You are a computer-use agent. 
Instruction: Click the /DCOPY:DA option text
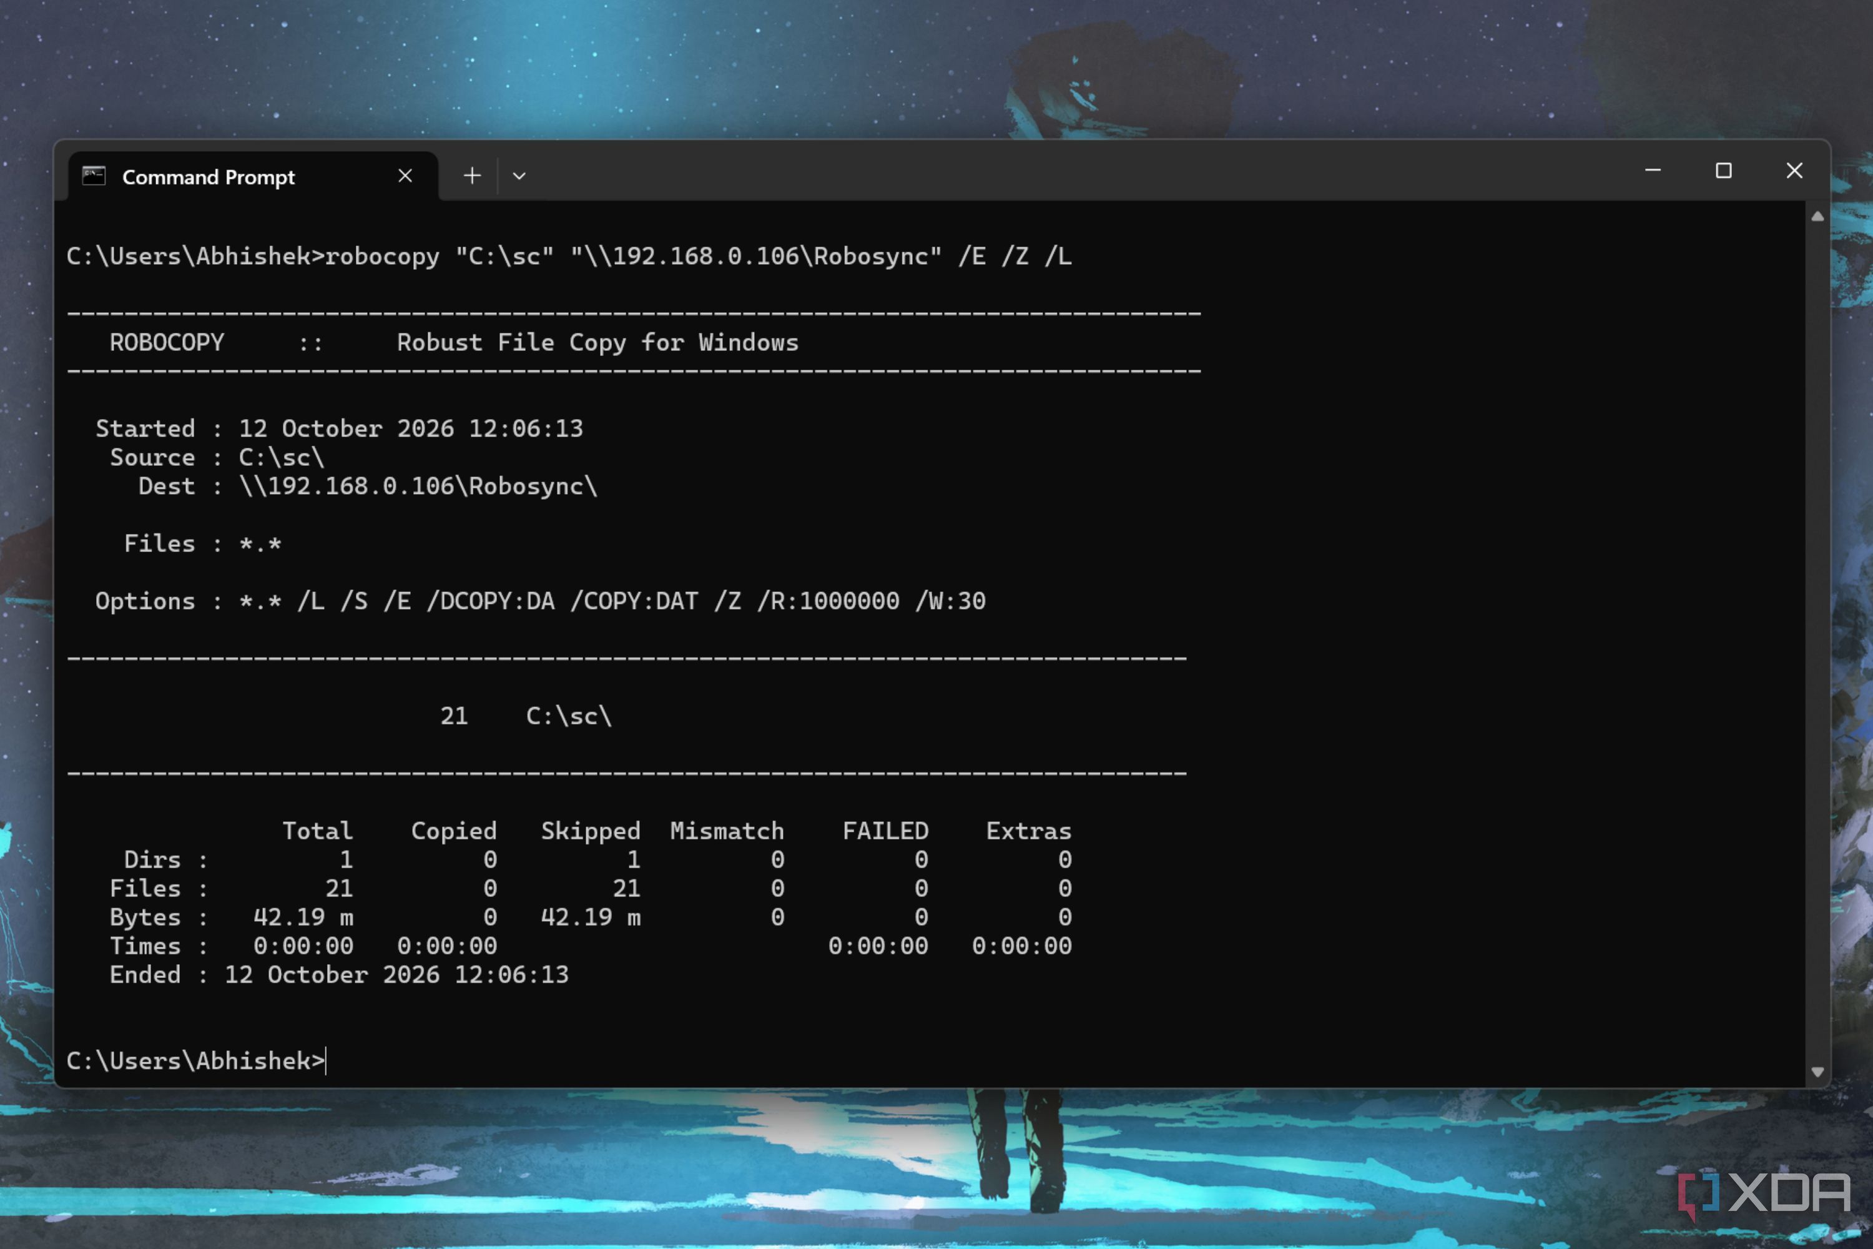click(491, 601)
